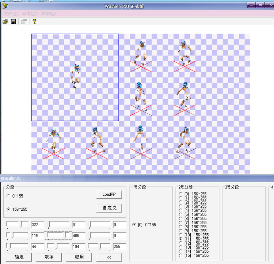Click the input field containing 255

click(119, 246)
